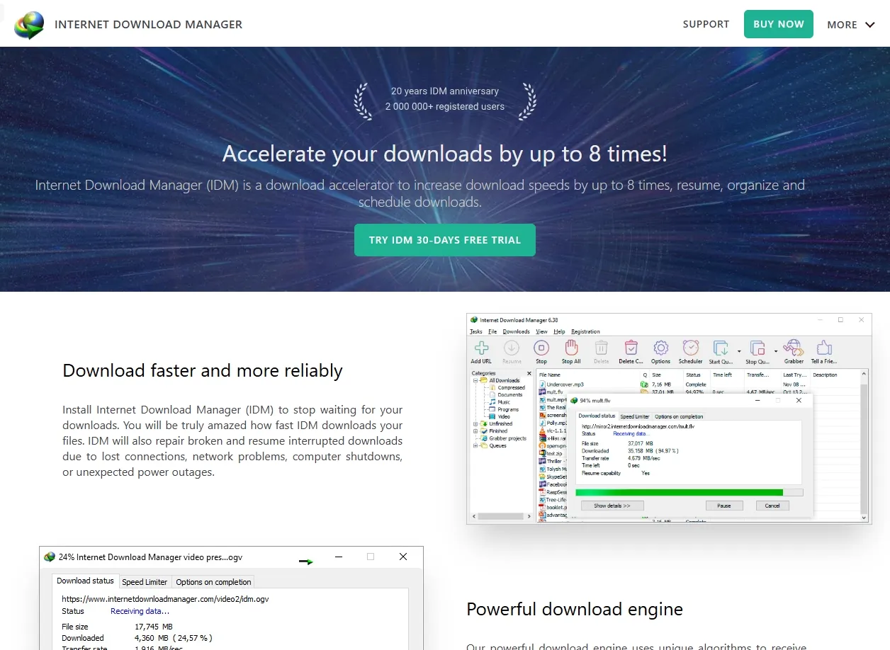The width and height of the screenshot is (890, 650).
Task: Open the Scheduler clock icon
Action: pyautogui.click(x=691, y=348)
